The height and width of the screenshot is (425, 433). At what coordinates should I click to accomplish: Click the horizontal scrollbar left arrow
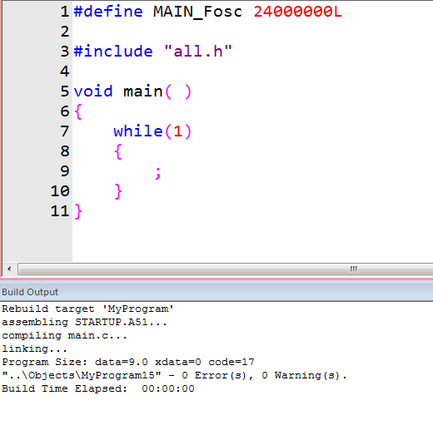coord(9,269)
